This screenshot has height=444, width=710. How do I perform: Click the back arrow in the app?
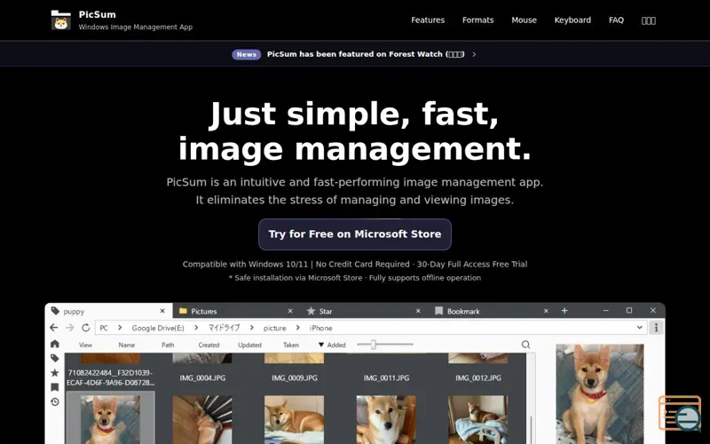click(54, 328)
